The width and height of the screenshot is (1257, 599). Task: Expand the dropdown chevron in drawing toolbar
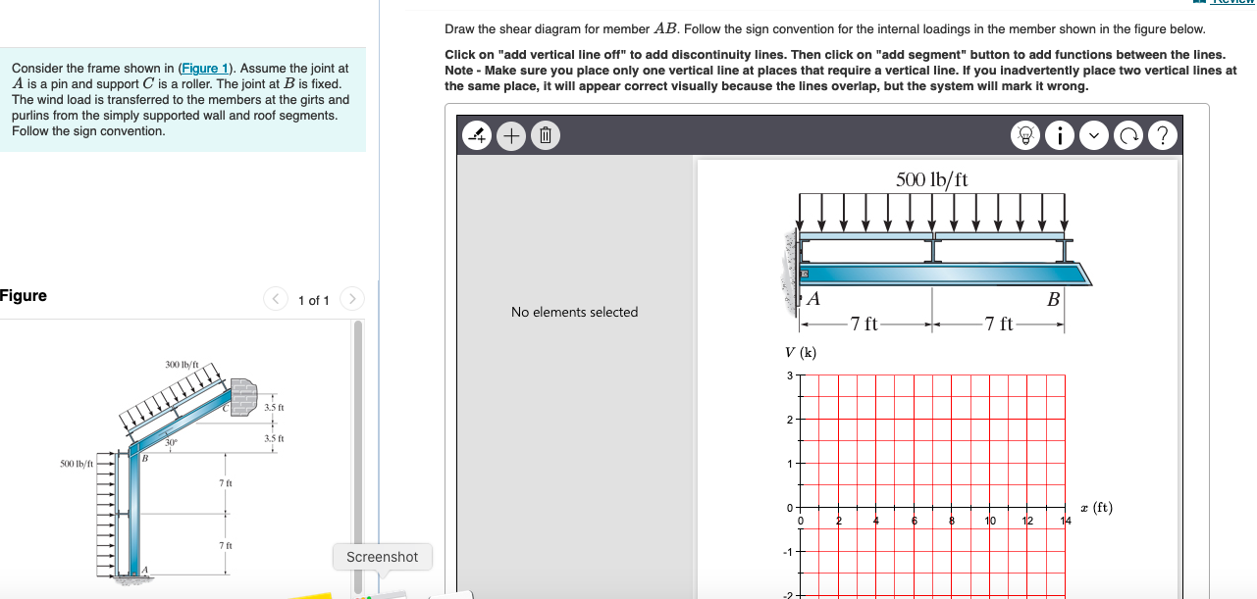(1094, 135)
